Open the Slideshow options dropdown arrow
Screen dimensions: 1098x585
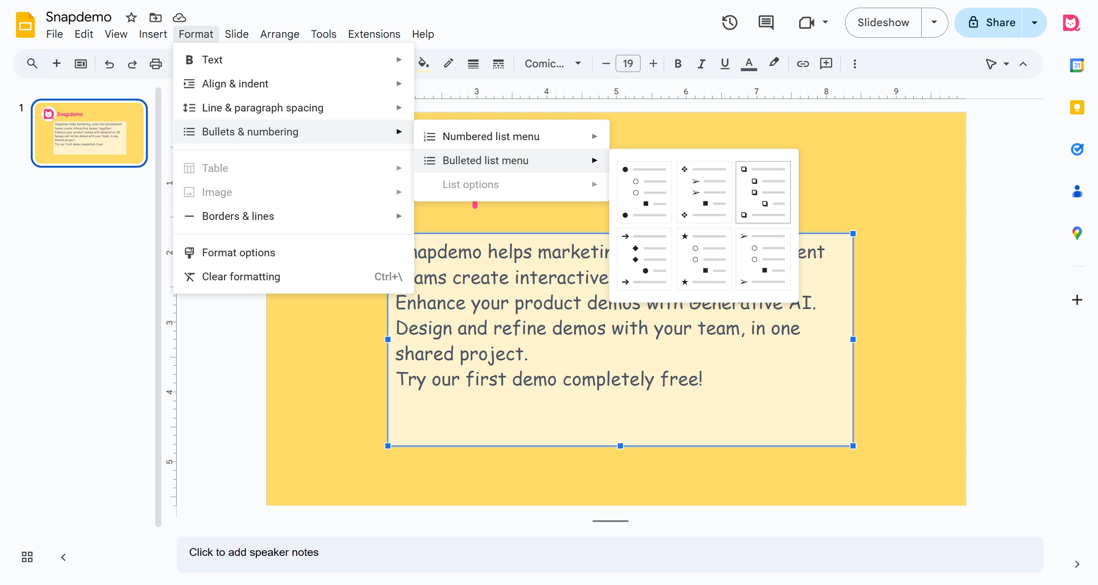tap(934, 23)
